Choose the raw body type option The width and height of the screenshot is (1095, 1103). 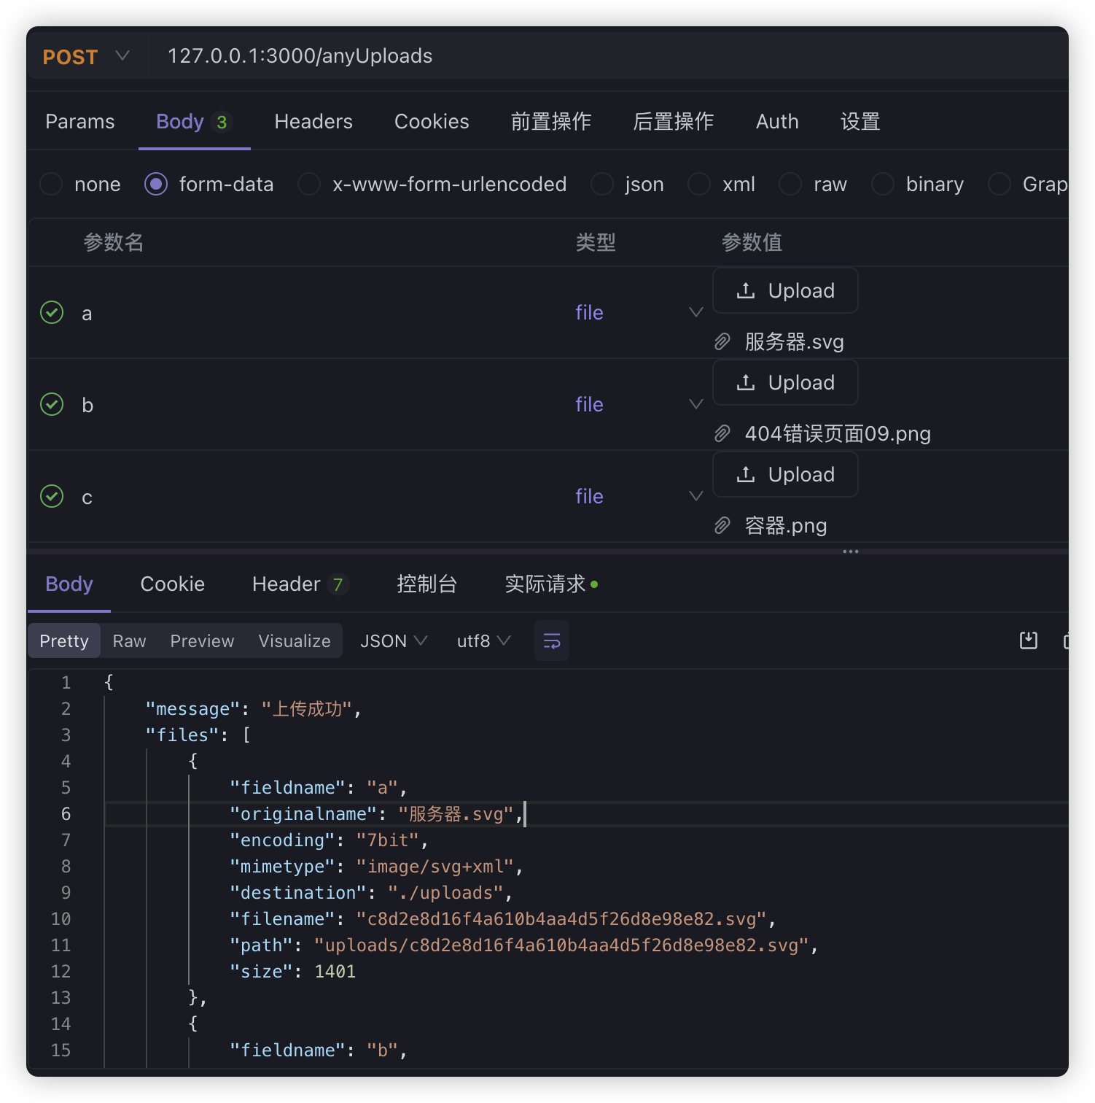click(x=790, y=184)
